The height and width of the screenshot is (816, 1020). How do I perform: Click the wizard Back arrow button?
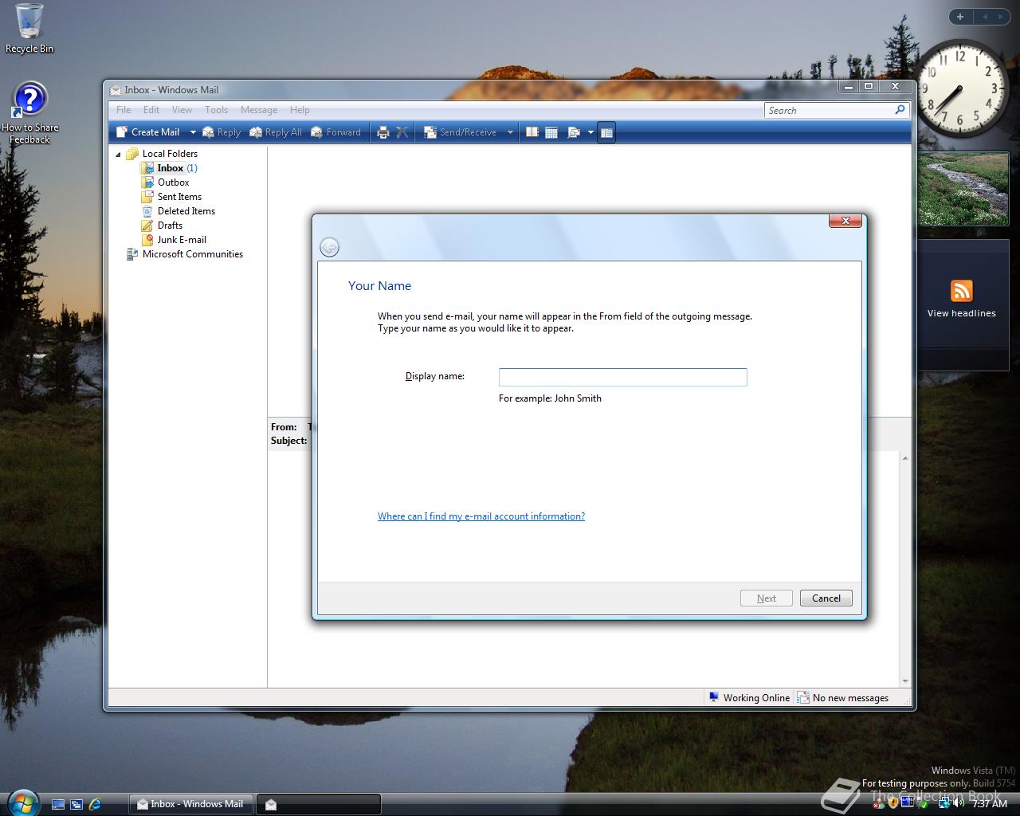(329, 247)
